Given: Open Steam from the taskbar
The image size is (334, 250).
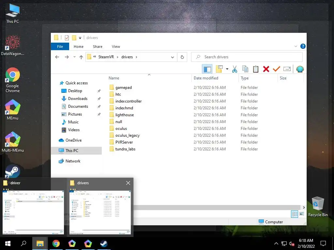Looking at the screenshot, I should tap(104, 243).
